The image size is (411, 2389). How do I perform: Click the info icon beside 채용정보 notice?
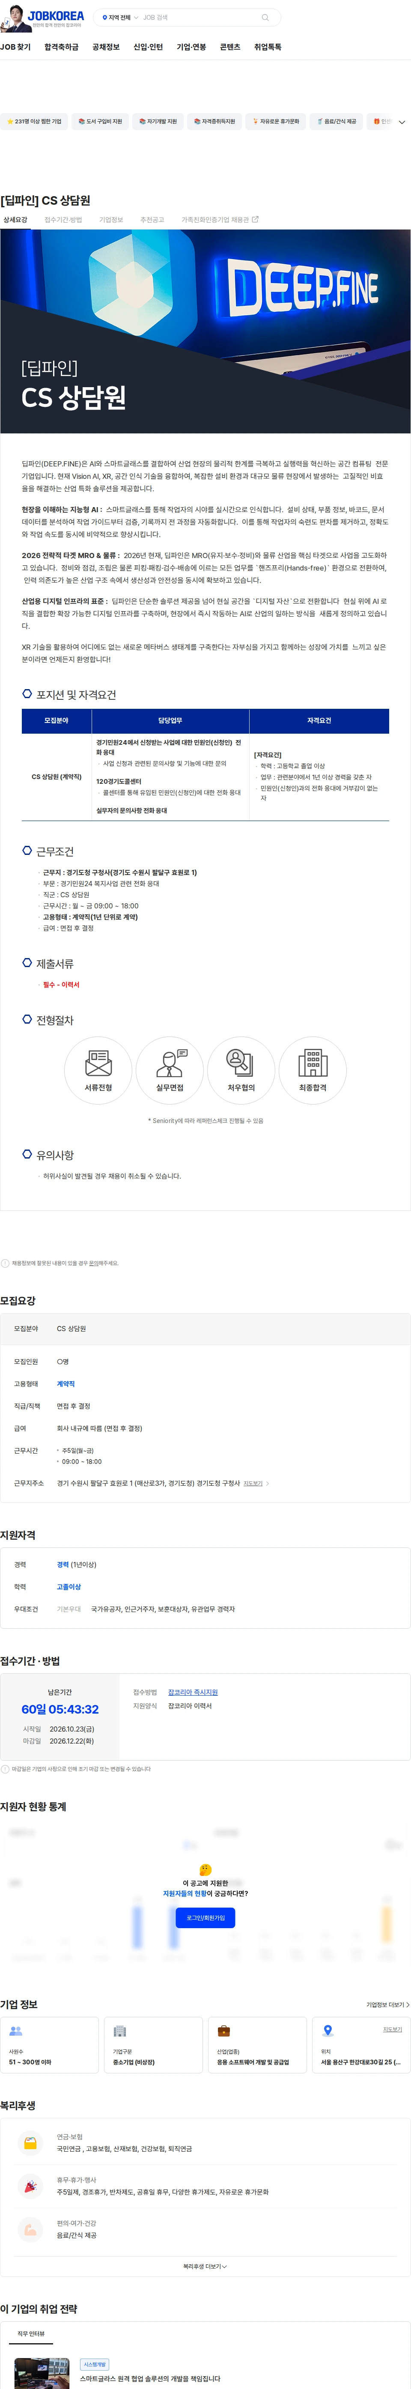5,1263
